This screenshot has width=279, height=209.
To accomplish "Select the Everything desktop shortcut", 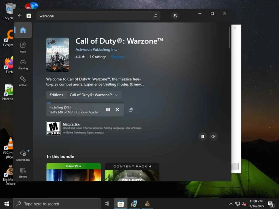I will (8, 38).
